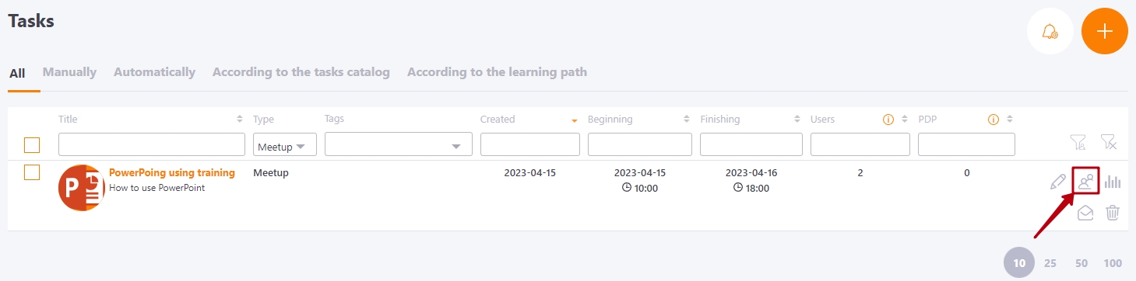Open the users icon for the task
The image size is (1136, 281).
(x=1086, y=182)
